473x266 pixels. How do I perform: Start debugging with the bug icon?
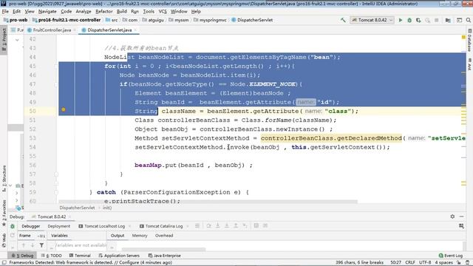[409, 20]
